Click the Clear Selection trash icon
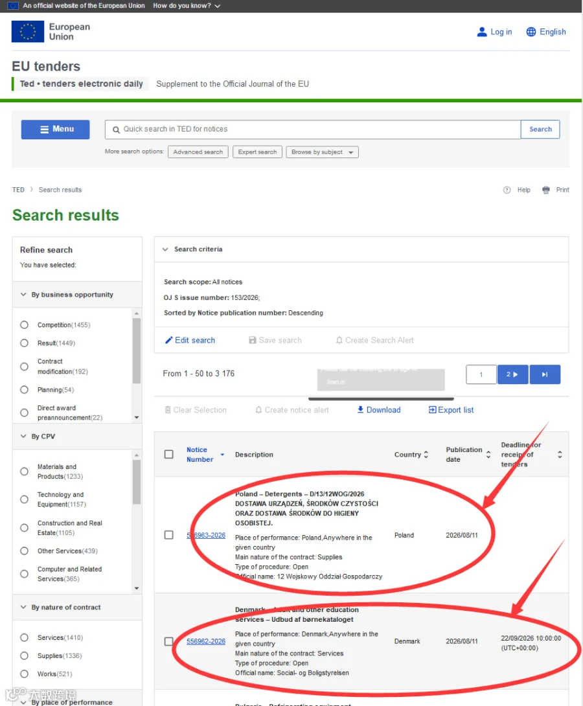The image size is (583, 706). point(168,410)
